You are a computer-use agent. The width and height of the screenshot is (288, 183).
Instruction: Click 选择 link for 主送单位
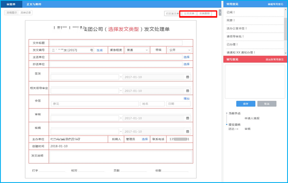[186, 57]
